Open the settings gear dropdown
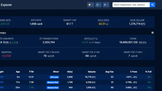Viewport: 162px width, 91px height. click(106, 5)
